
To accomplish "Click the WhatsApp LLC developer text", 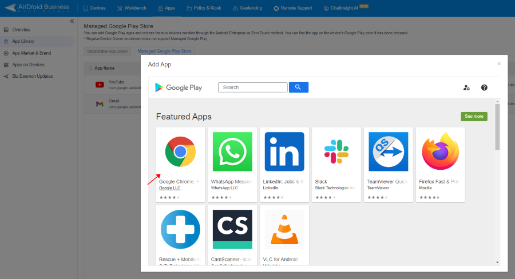I will [224, 188].
